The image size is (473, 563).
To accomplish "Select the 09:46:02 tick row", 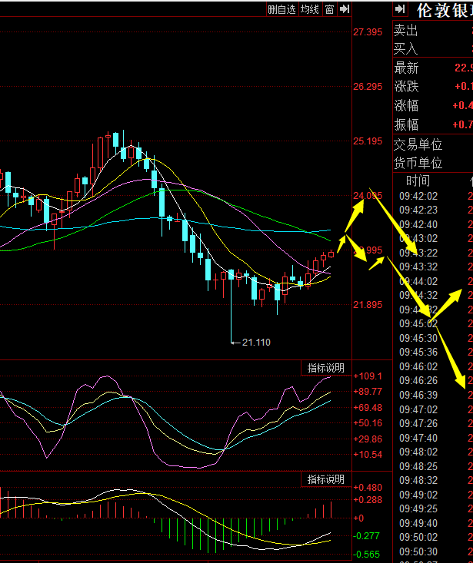I will click(435, 366).
